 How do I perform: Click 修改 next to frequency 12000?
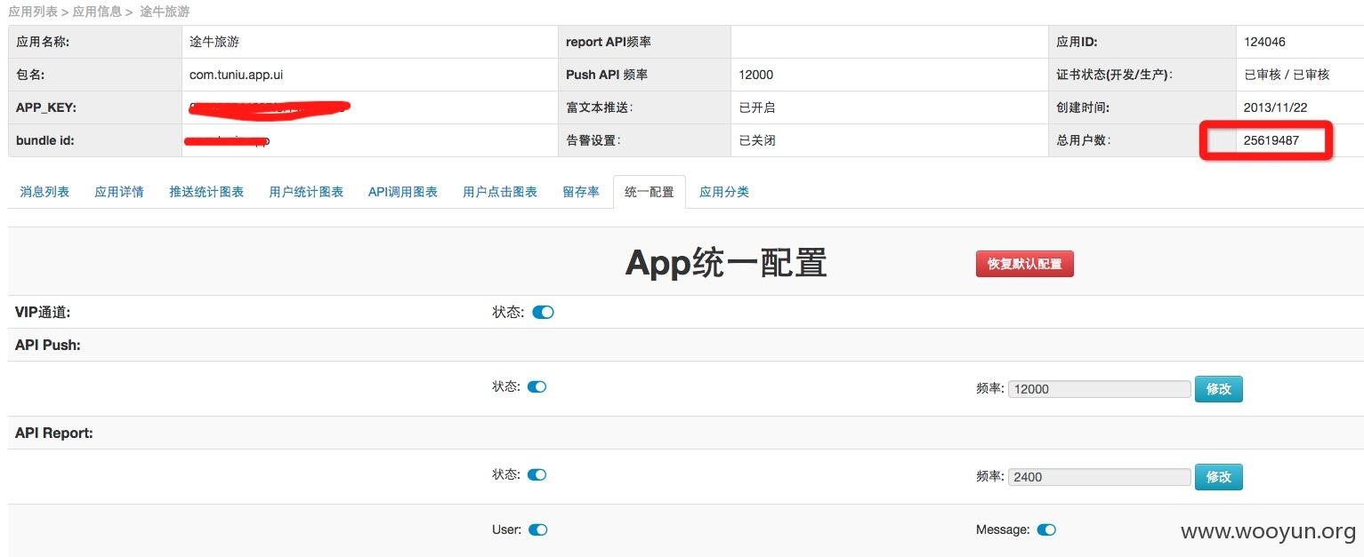coord(1218,388)
